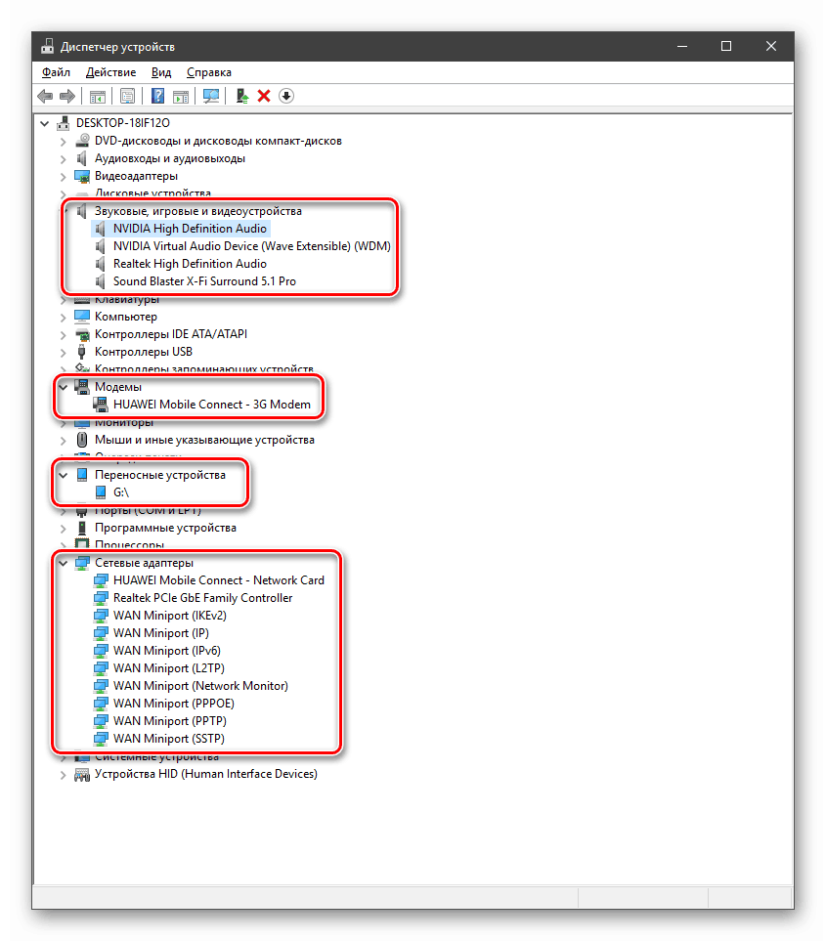Select WAN Miniport (SSTP)
This screenshot has width=826, height=941.
[169, 739]
